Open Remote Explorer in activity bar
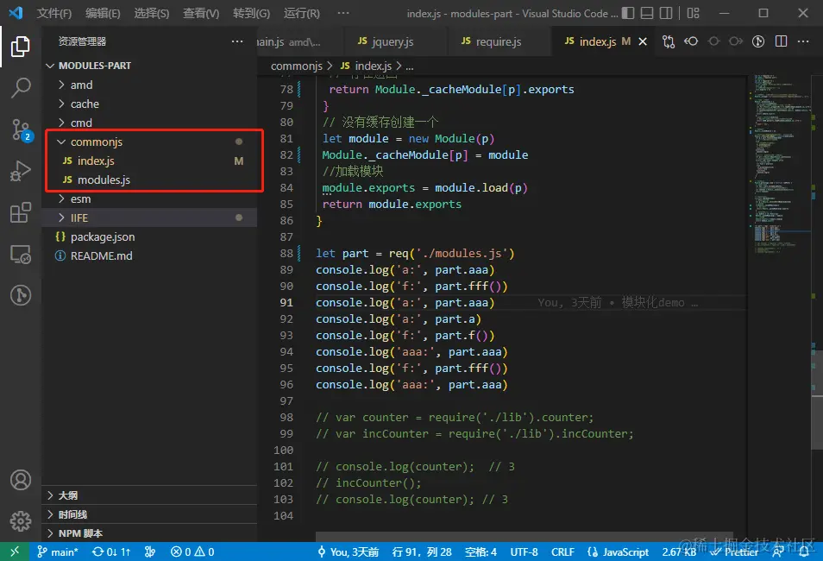This screenshot has width=823, height=561. [x=21, y=255]
